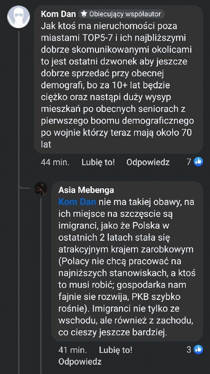Click the reaction count number 3

pyautogui.click(x=189, y=349)
